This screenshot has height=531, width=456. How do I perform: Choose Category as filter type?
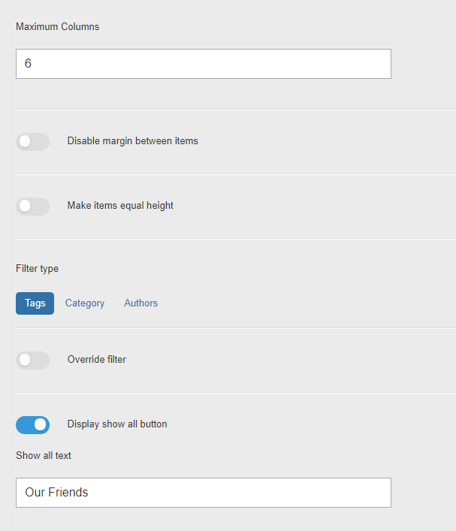85,303
